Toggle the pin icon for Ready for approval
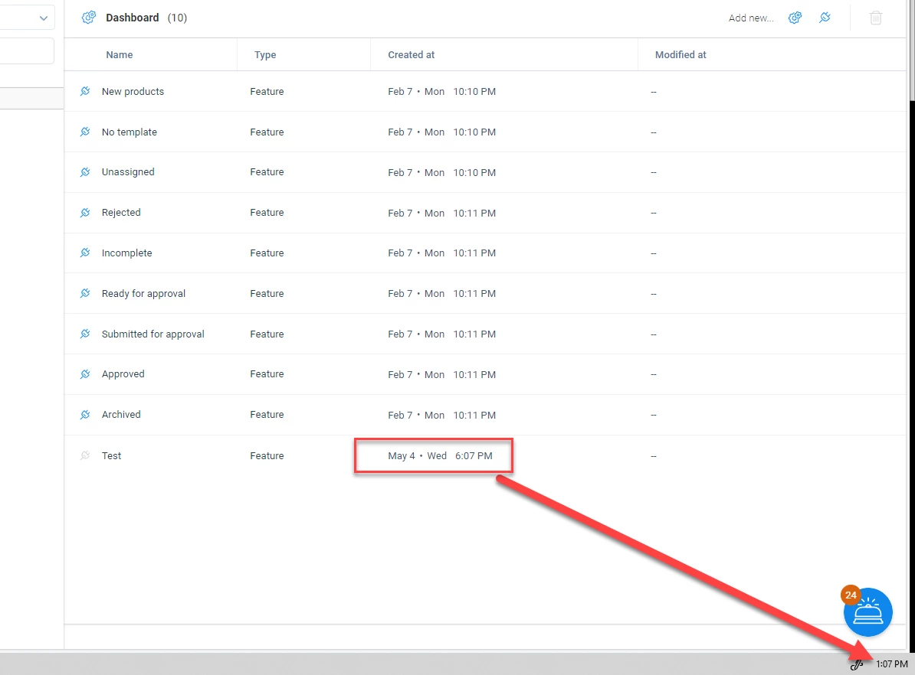 85,293
